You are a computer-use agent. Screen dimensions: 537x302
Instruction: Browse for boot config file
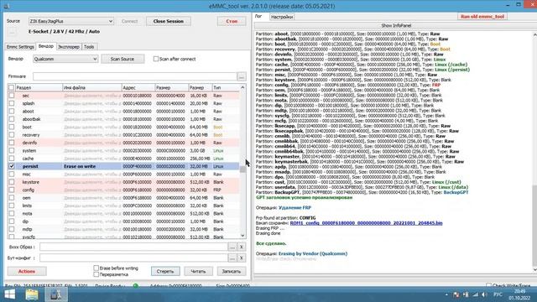232,258
